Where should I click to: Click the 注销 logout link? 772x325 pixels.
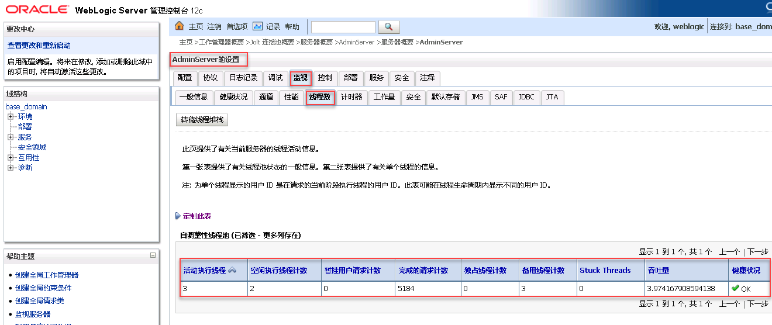(214, 27)
